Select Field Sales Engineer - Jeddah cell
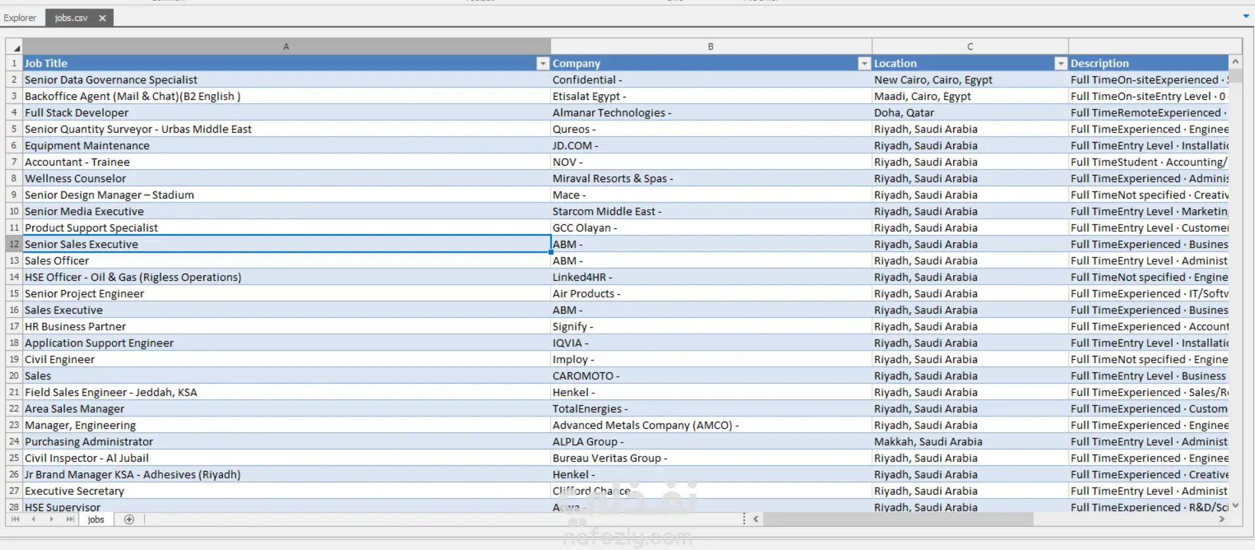The height and width of the screenshot is (550, 1255). point(286,392)
